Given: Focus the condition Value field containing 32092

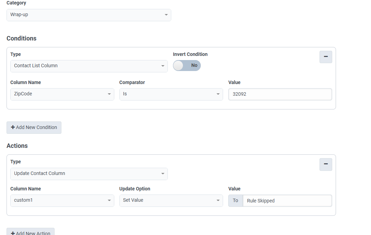Looking at the screenshot, I should 280,94.
